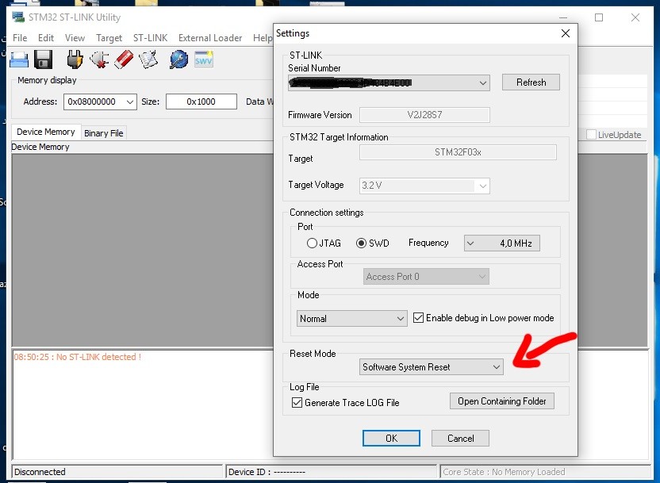660x483 pixels.
Task: Confirm settings with OK button
Action: [391, 438]
